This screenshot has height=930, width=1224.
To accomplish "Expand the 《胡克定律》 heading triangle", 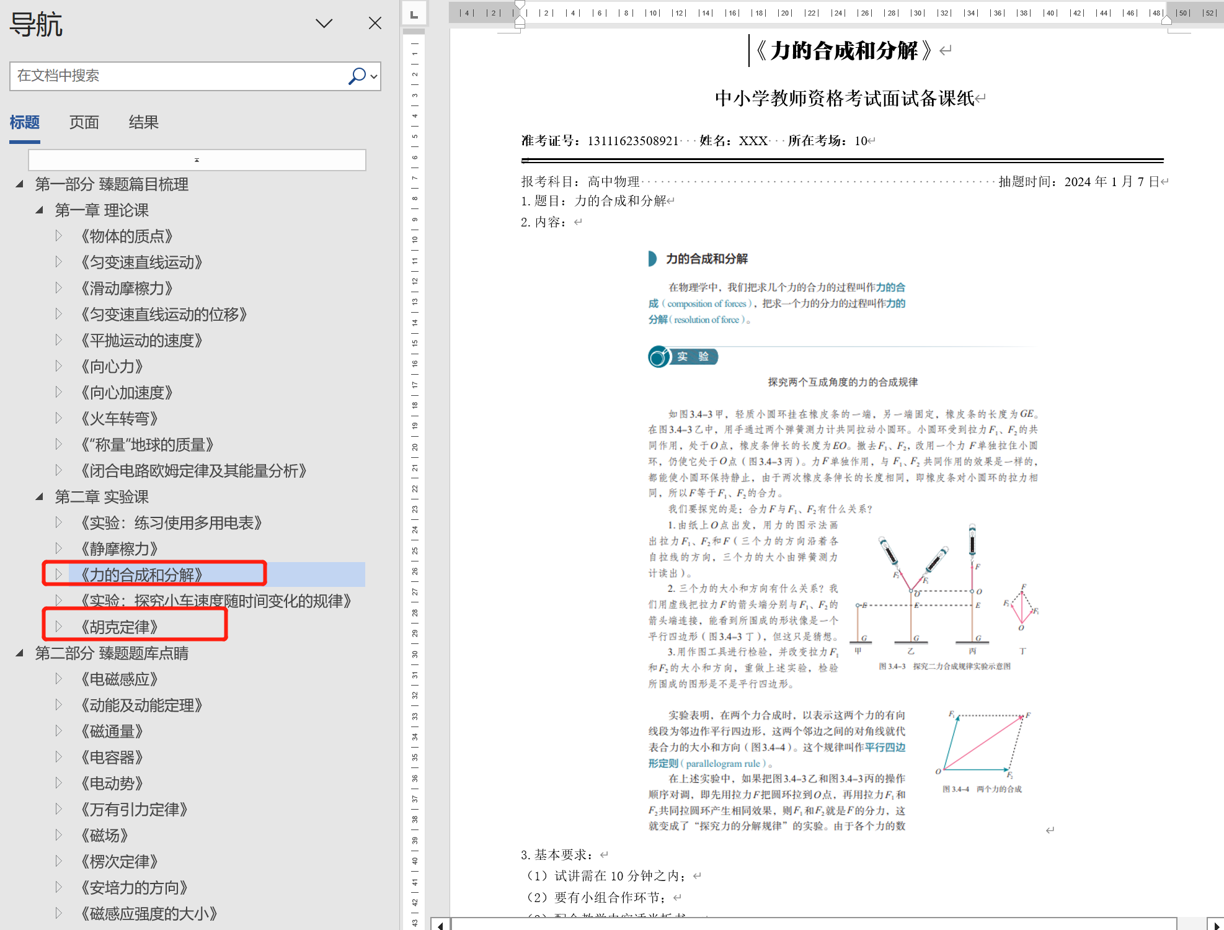I will [x=58, y=627].
